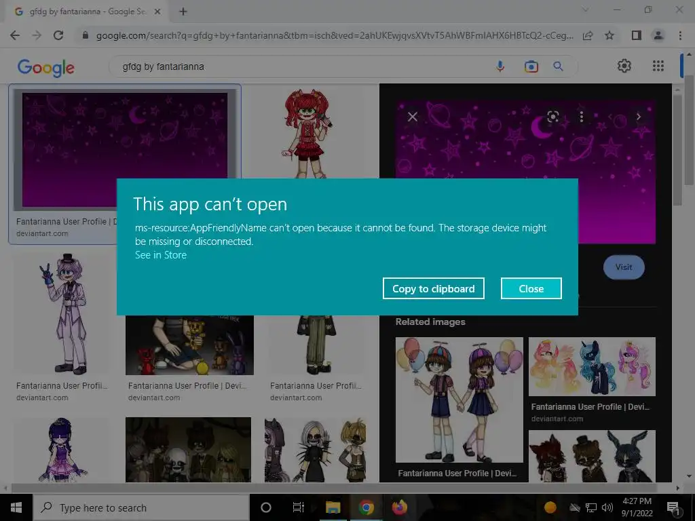The image size is (695, 521).
Task: Select the gfdg by fantarianna tab
Action: 87,12
